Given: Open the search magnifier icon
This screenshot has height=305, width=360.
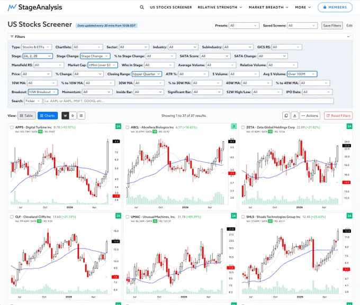Looking at the screenshot, I should tap(142, 7).
